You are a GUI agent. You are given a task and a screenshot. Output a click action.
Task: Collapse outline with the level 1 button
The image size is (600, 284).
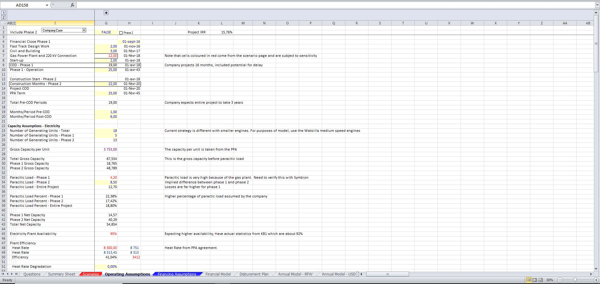point(3,12)
